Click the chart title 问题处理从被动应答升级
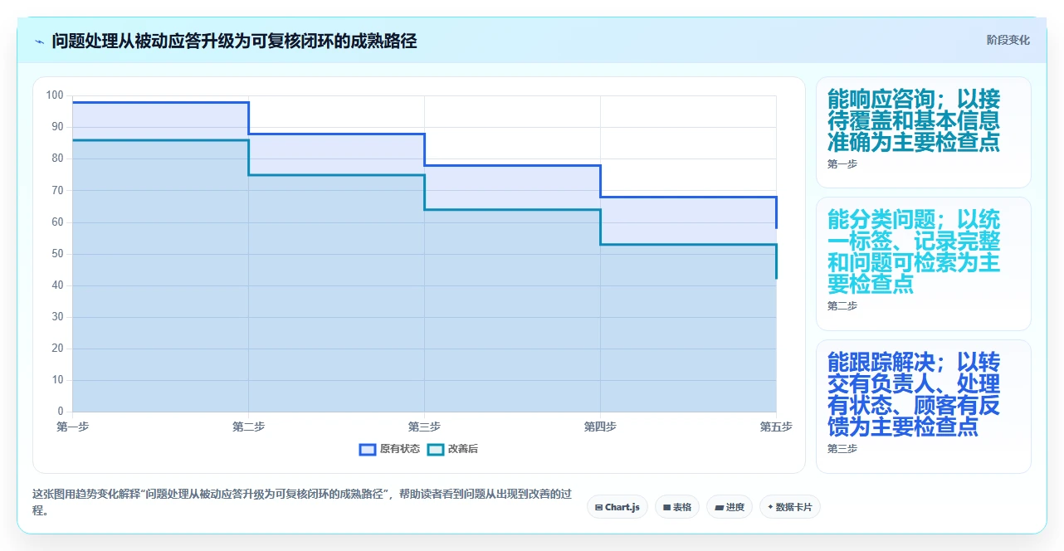This screenshot has width=1064, height=551. (234, 41)
